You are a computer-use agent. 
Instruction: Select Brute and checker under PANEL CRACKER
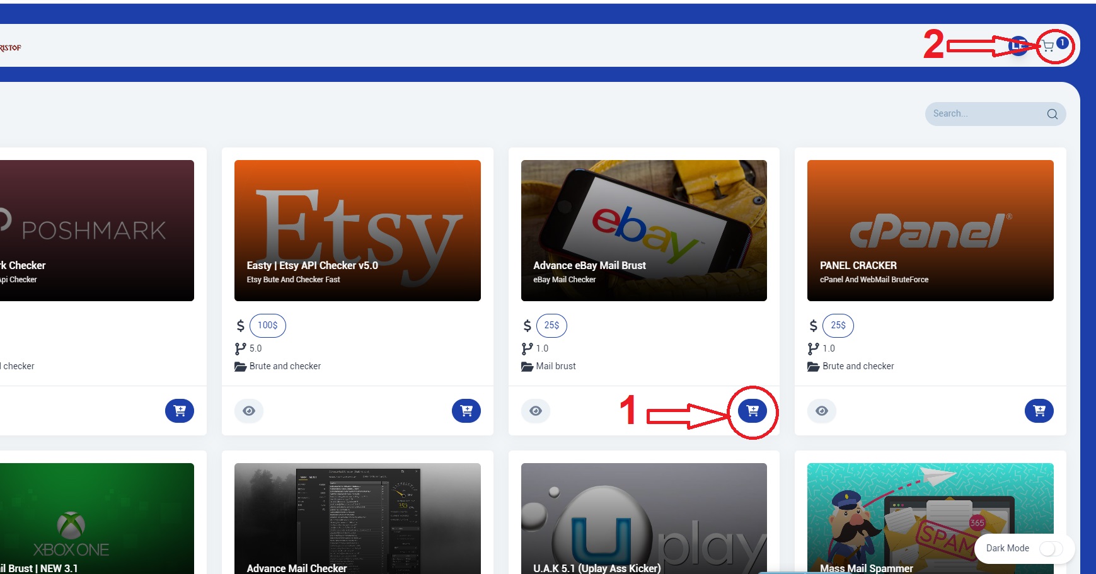click(858, 366)
